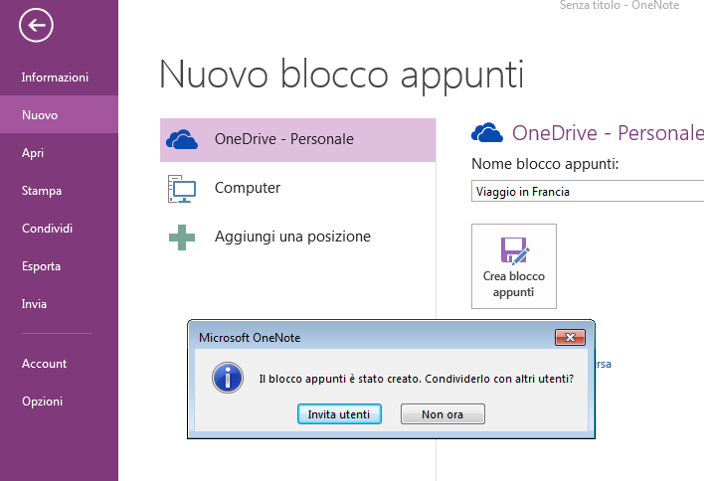The image size is (704, 481).
Task: Open Opzioni settings
Action: click(43, 401)
